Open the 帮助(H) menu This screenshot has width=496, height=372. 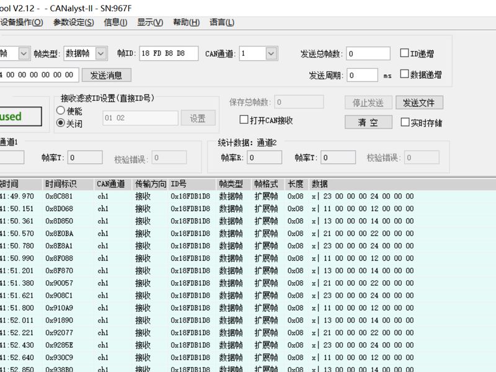click(187, 22)
